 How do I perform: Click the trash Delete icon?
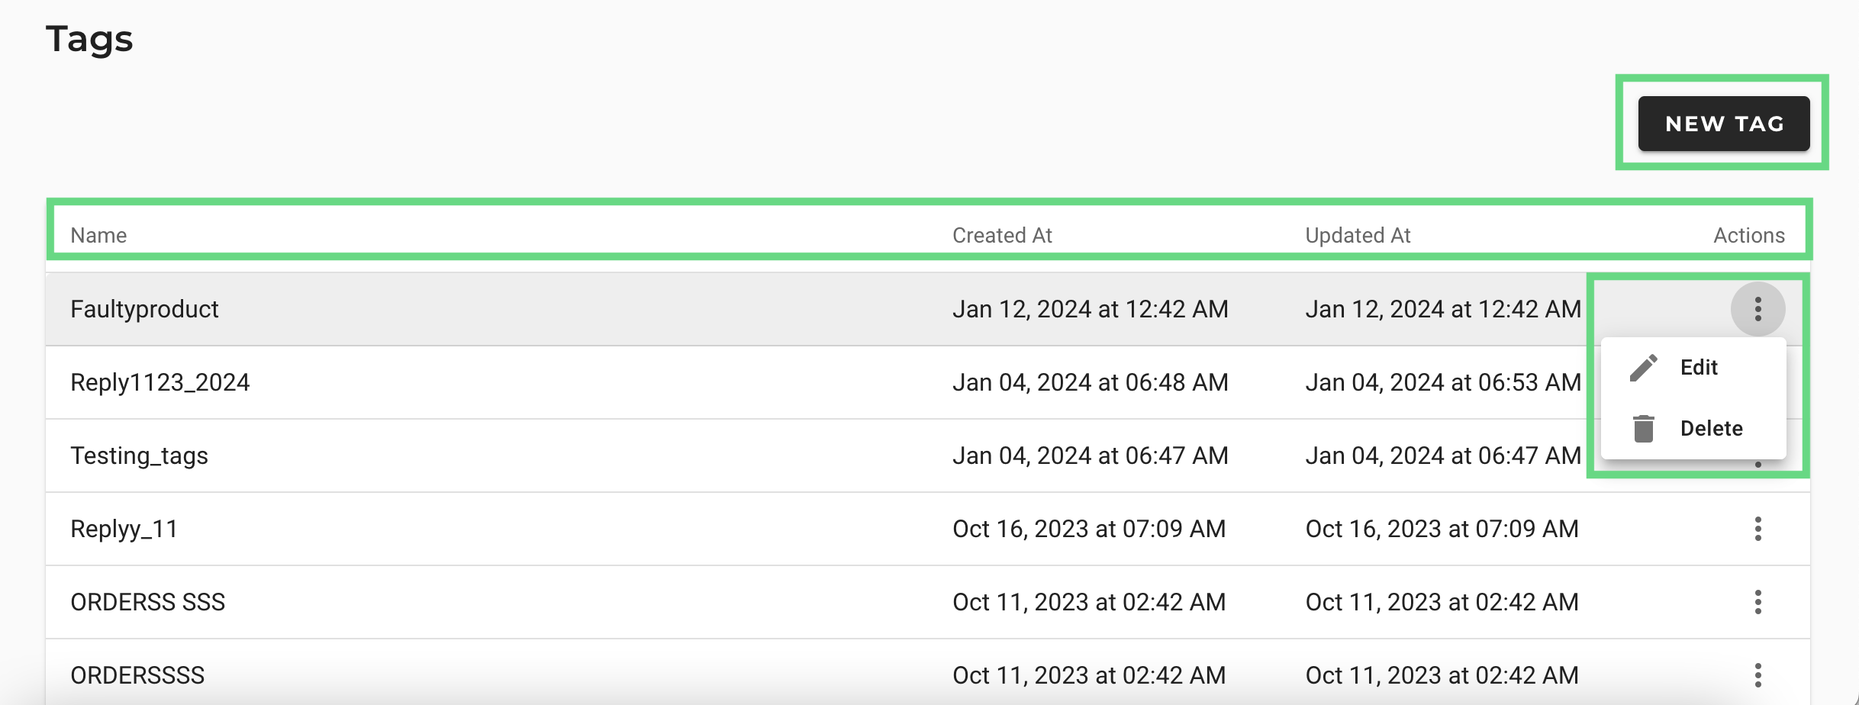click(x=1644, y=429)
